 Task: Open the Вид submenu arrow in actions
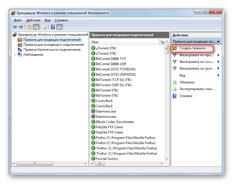point(218,75)
